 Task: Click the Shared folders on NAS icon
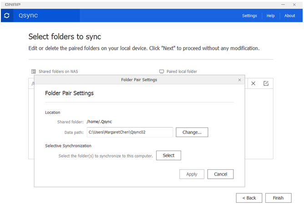[x=34, y=72]
